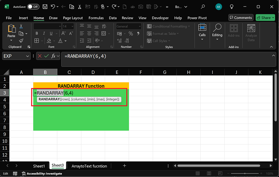Click Decrease Indent icon

[82, 41]
